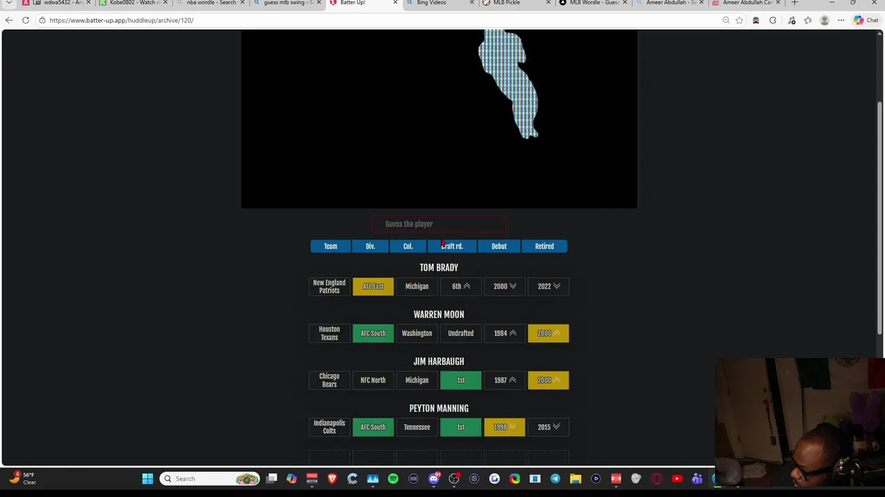Click the JIM HARBAUGH guess name
Screen dimensions: 885x497
point(439,362)
